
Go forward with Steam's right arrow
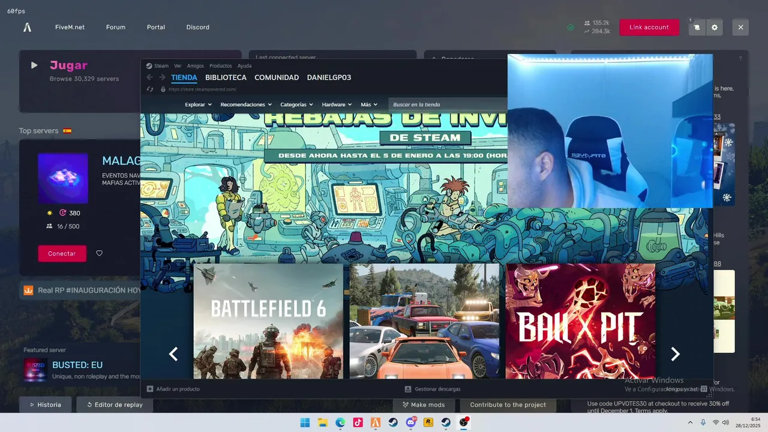click(x=162, y=77)
